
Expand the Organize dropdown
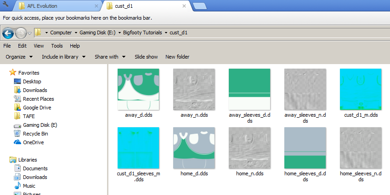tap(19, 57)
